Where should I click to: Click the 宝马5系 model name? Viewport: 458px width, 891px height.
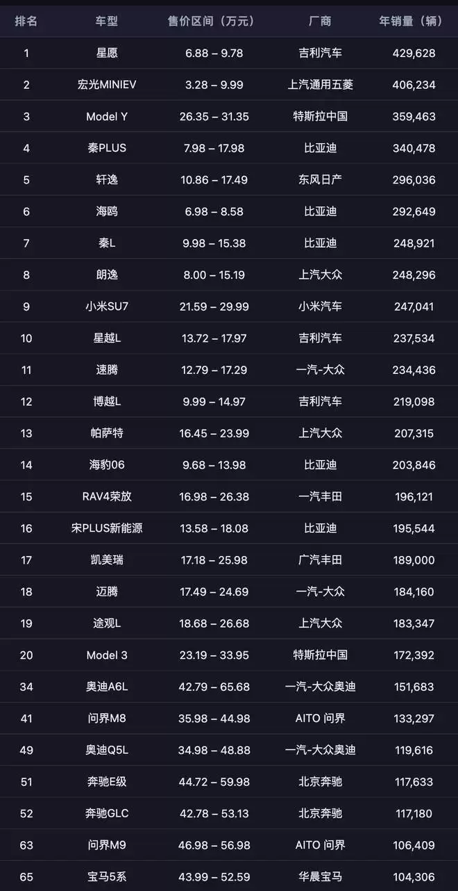pyautogui.click(x=107, y=876)
